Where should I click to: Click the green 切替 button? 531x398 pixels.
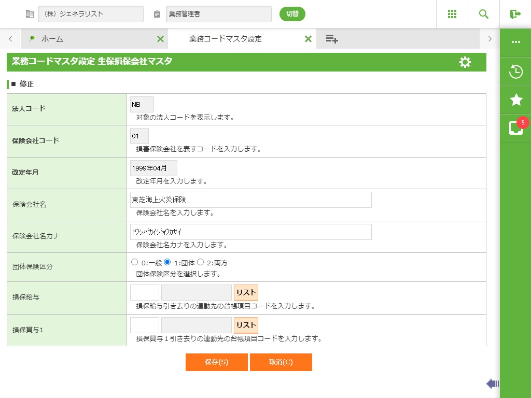click(292, 14)
